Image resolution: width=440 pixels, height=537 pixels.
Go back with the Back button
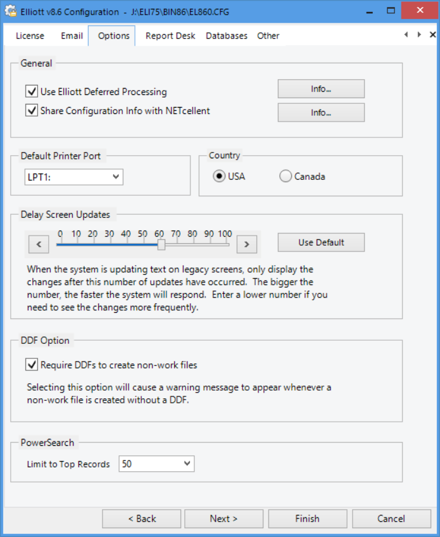pos(141,519)
